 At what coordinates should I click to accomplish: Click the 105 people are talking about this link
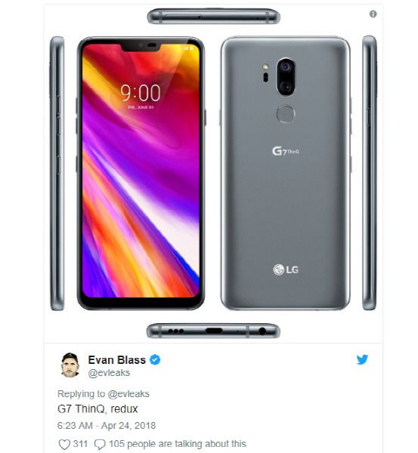[x=178, y=444]
